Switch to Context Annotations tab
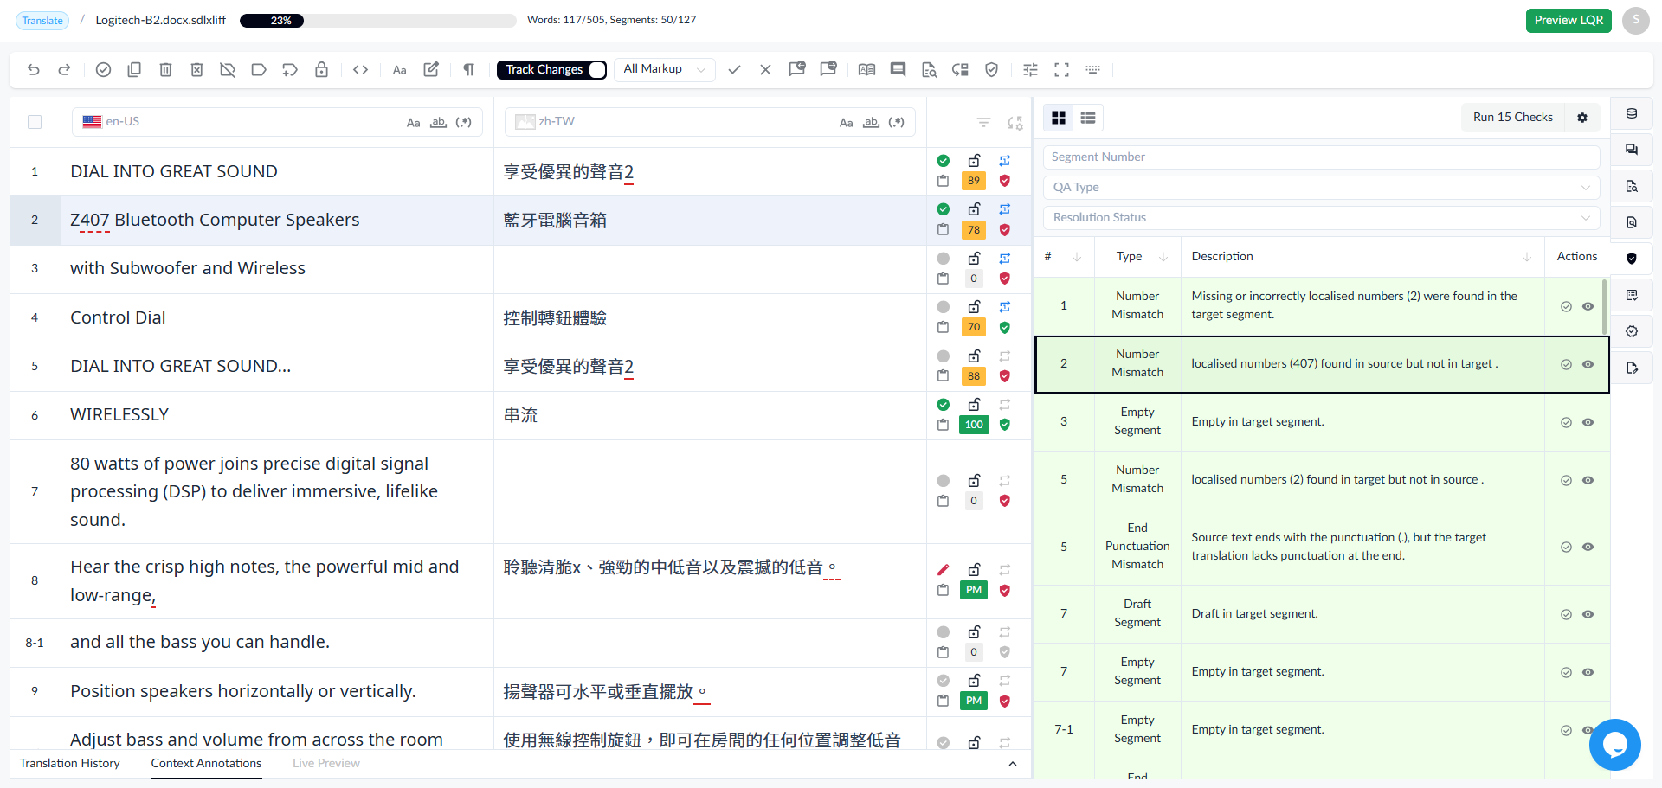This screenshot has width=1662, height=788. [x=206, y=764]
